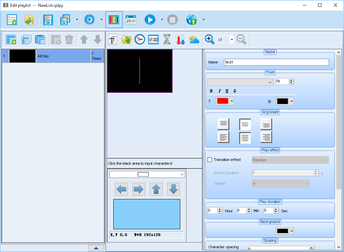Pick the red text color swatch
Screen dimensions: 344x252
coord(223,101)
